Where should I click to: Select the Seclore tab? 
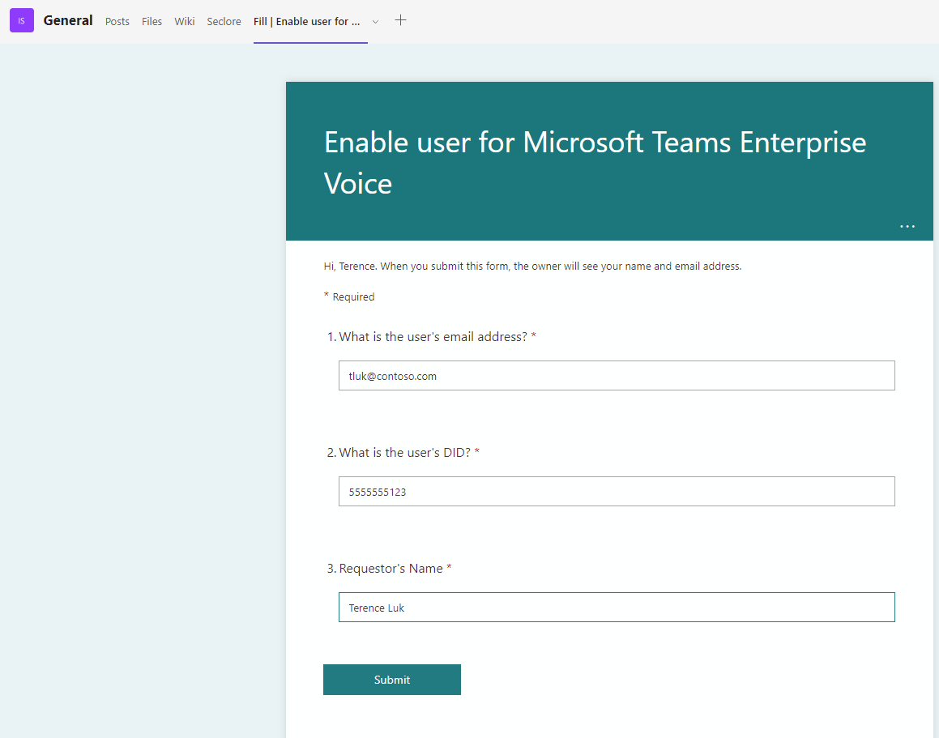click(224, 22)
